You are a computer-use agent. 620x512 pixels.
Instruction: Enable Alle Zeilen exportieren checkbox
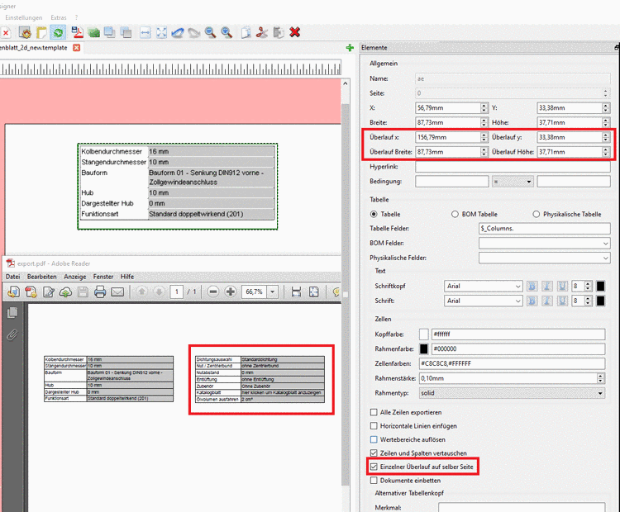tap(374, 412)
